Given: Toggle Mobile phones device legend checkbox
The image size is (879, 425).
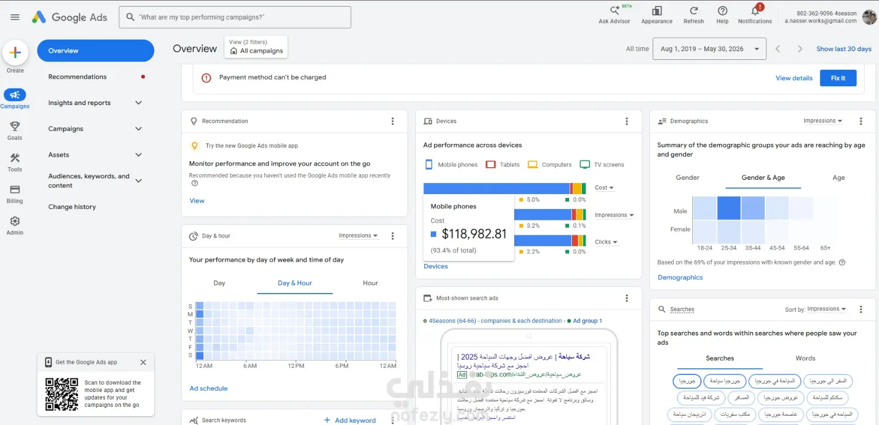Looking at the screenshot, I should [x=429, y=164].
